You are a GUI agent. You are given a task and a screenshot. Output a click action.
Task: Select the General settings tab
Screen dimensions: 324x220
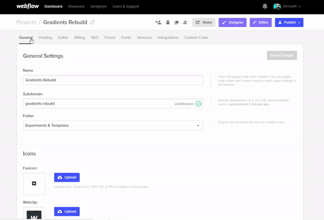tap(25, 37)
